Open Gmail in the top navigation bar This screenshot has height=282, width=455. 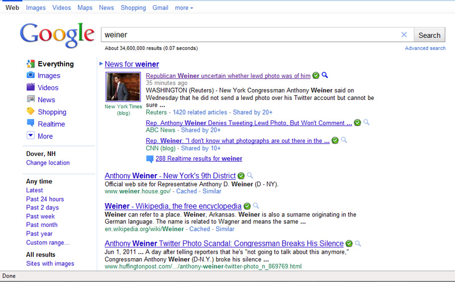tap(160, 7)
